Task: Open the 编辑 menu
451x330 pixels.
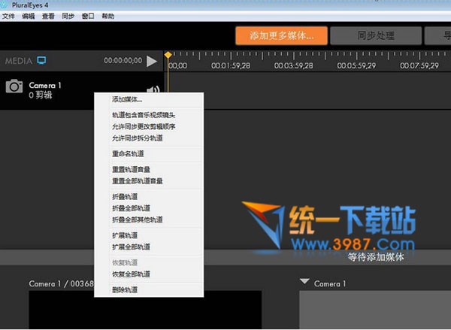Action: pyautogui.click(x=28, y=16)
